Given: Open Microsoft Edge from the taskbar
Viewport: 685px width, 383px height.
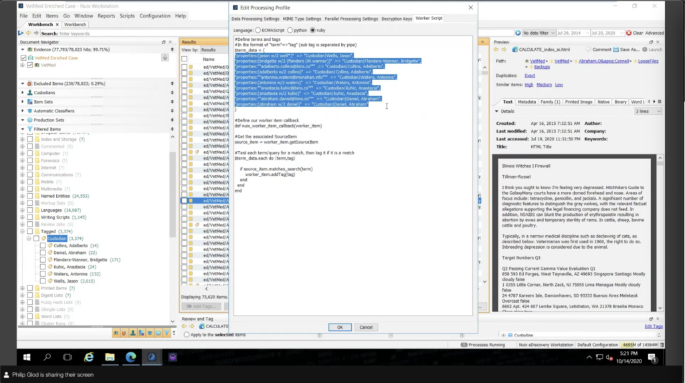Looking at the screenshot, I should [130, 357].
